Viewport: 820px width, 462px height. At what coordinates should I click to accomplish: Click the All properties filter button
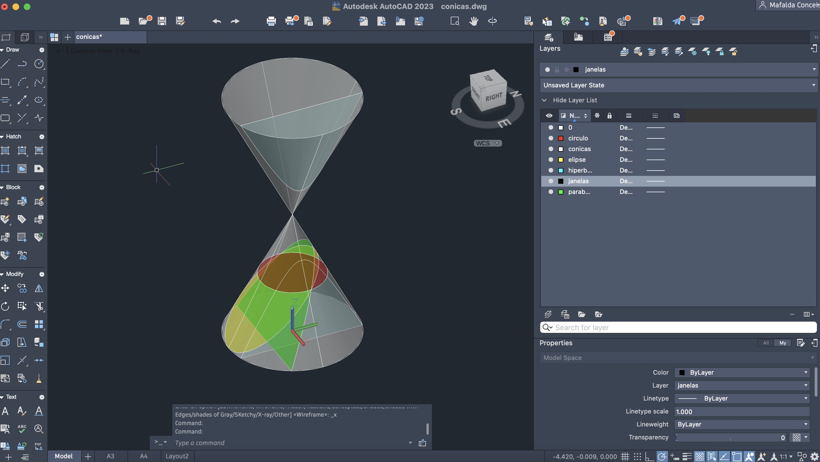click(x=766, y=343)
